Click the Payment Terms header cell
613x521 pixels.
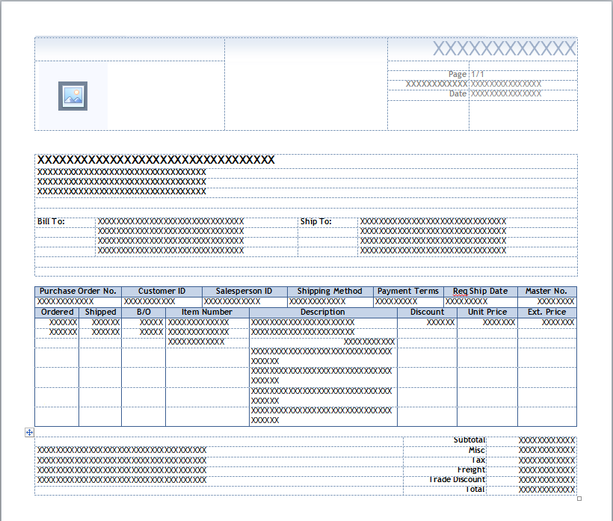point(408,291)
